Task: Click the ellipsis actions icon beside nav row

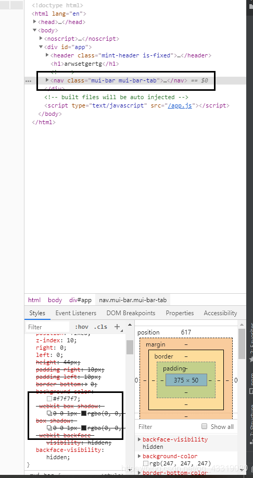Action: click(29, 81)
